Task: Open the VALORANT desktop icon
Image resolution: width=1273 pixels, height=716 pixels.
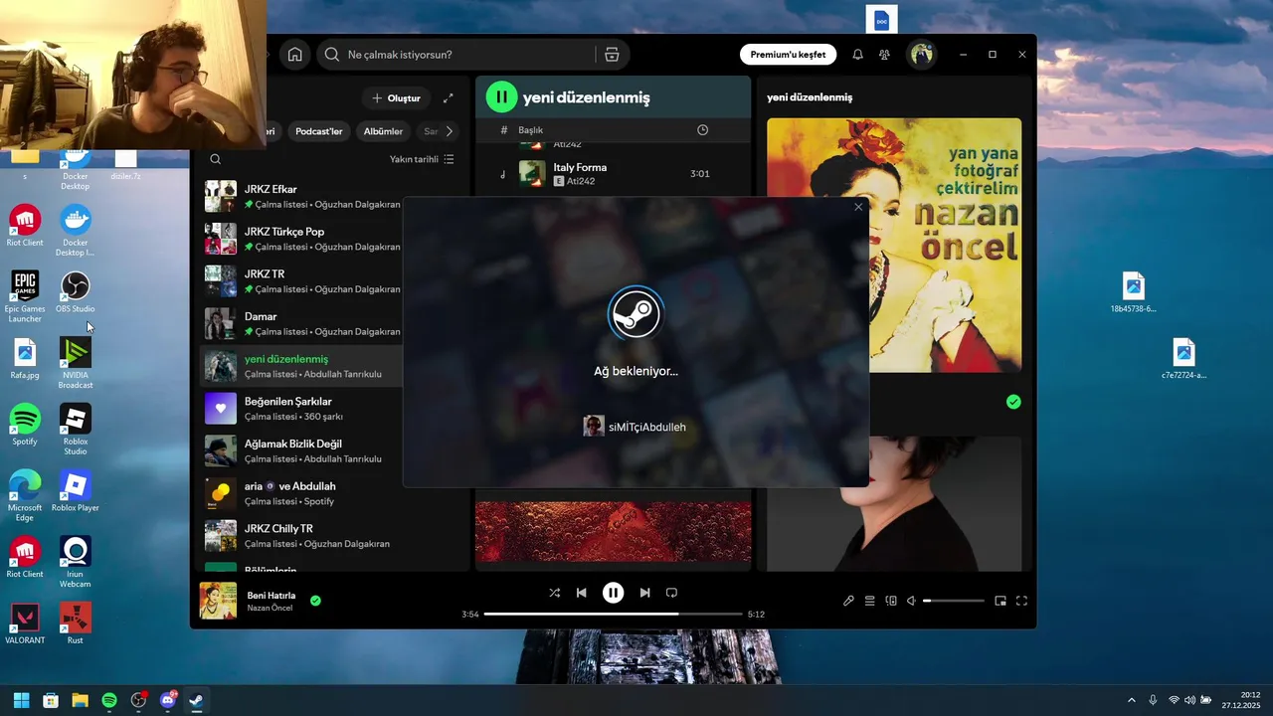Action: 25,624
